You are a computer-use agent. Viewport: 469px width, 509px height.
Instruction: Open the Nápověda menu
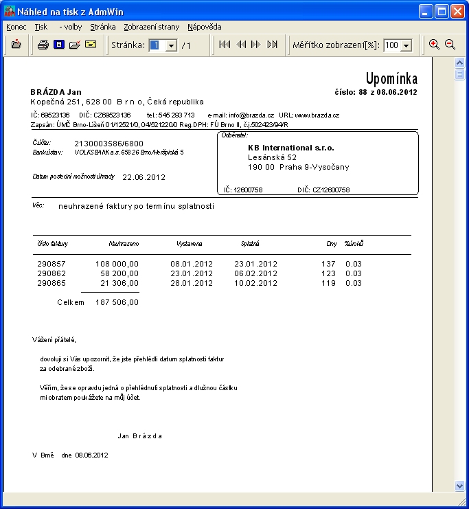tap(205, 27)
